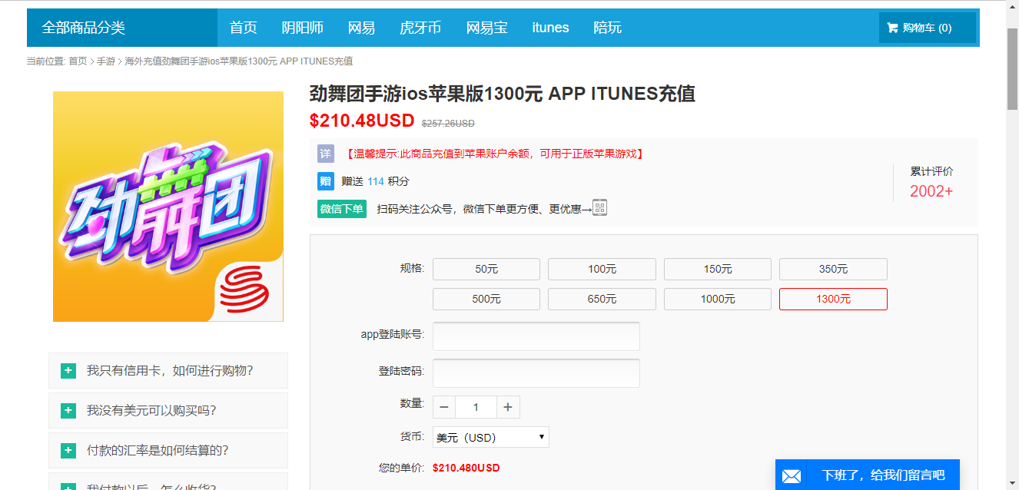Click the WeChat QR code icon
This screenshot has width=1019, height=490.
[599, 208]
